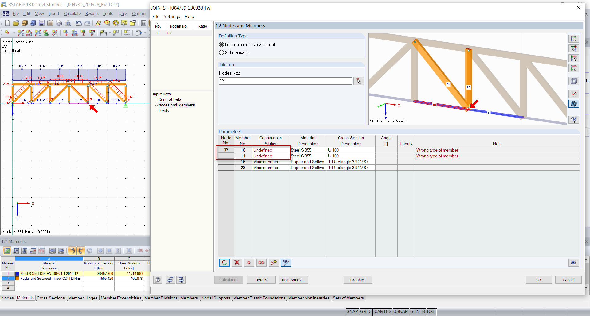The height and width of the screenshot is (316, 590).
Task: Select the Import from structural model radio button
Action: 222,44
